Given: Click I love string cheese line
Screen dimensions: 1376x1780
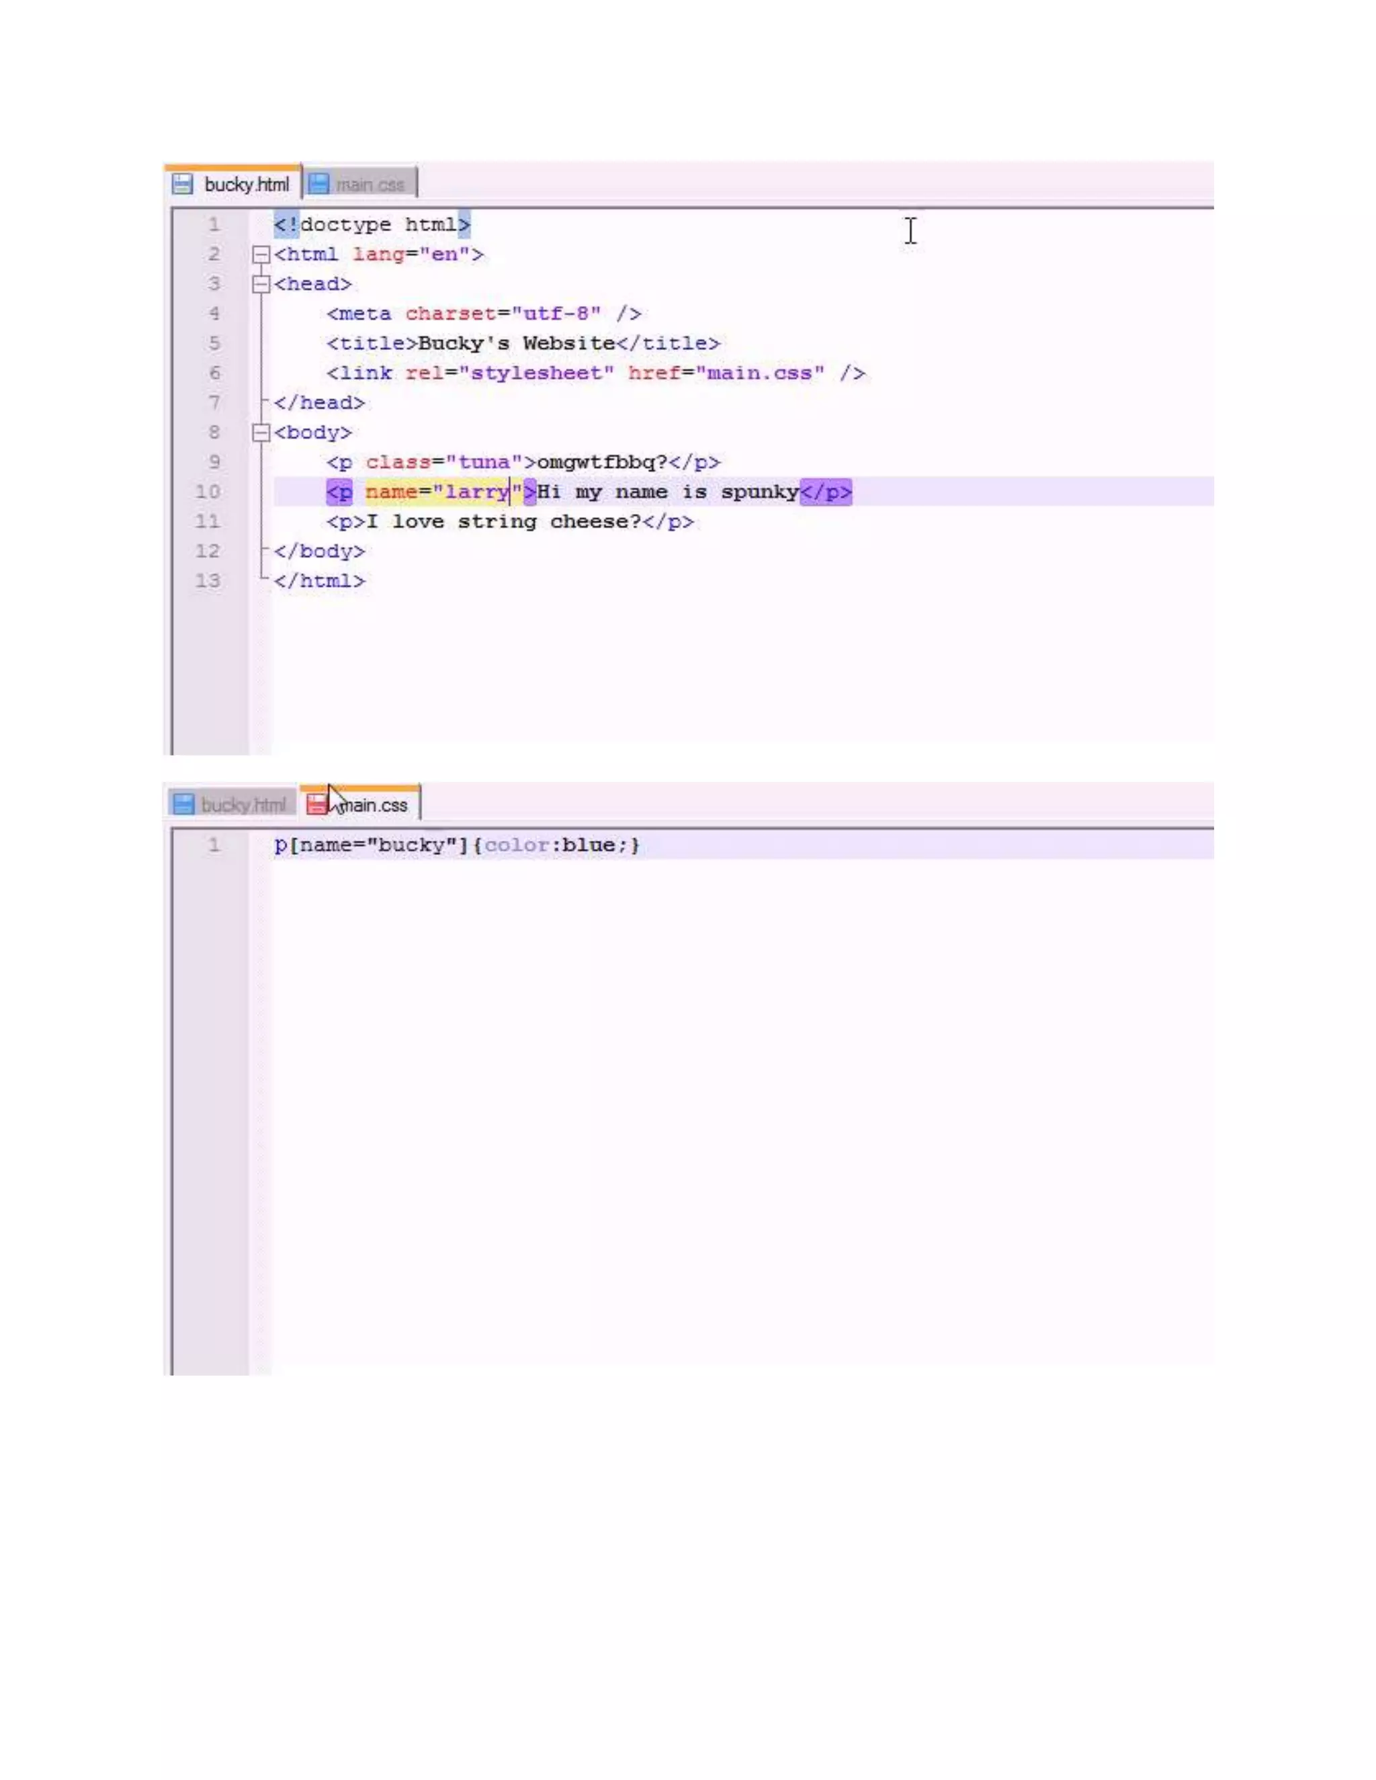Looking at the screenshot, I should coord(511,522).
